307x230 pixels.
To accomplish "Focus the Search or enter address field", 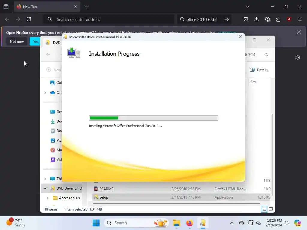I will 109,19.
